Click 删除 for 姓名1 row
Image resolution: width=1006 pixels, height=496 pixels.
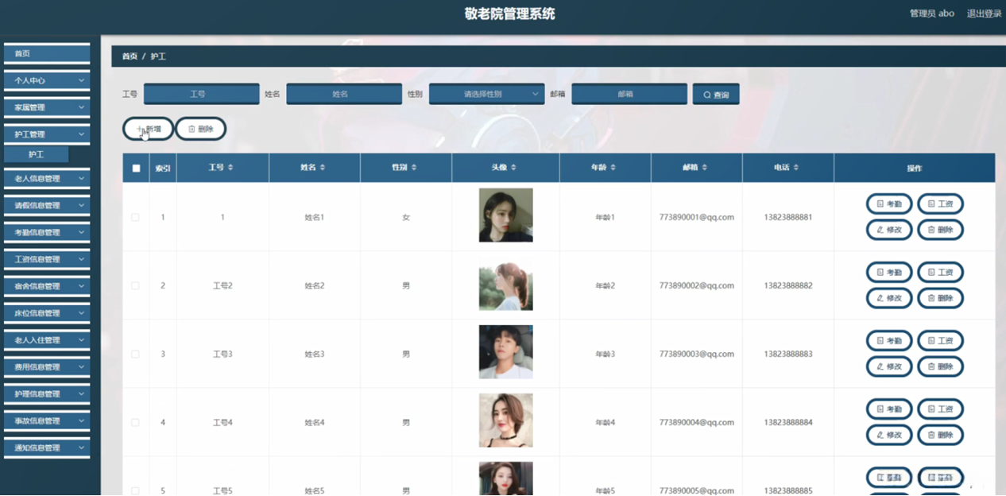click(x=940, y=230)
